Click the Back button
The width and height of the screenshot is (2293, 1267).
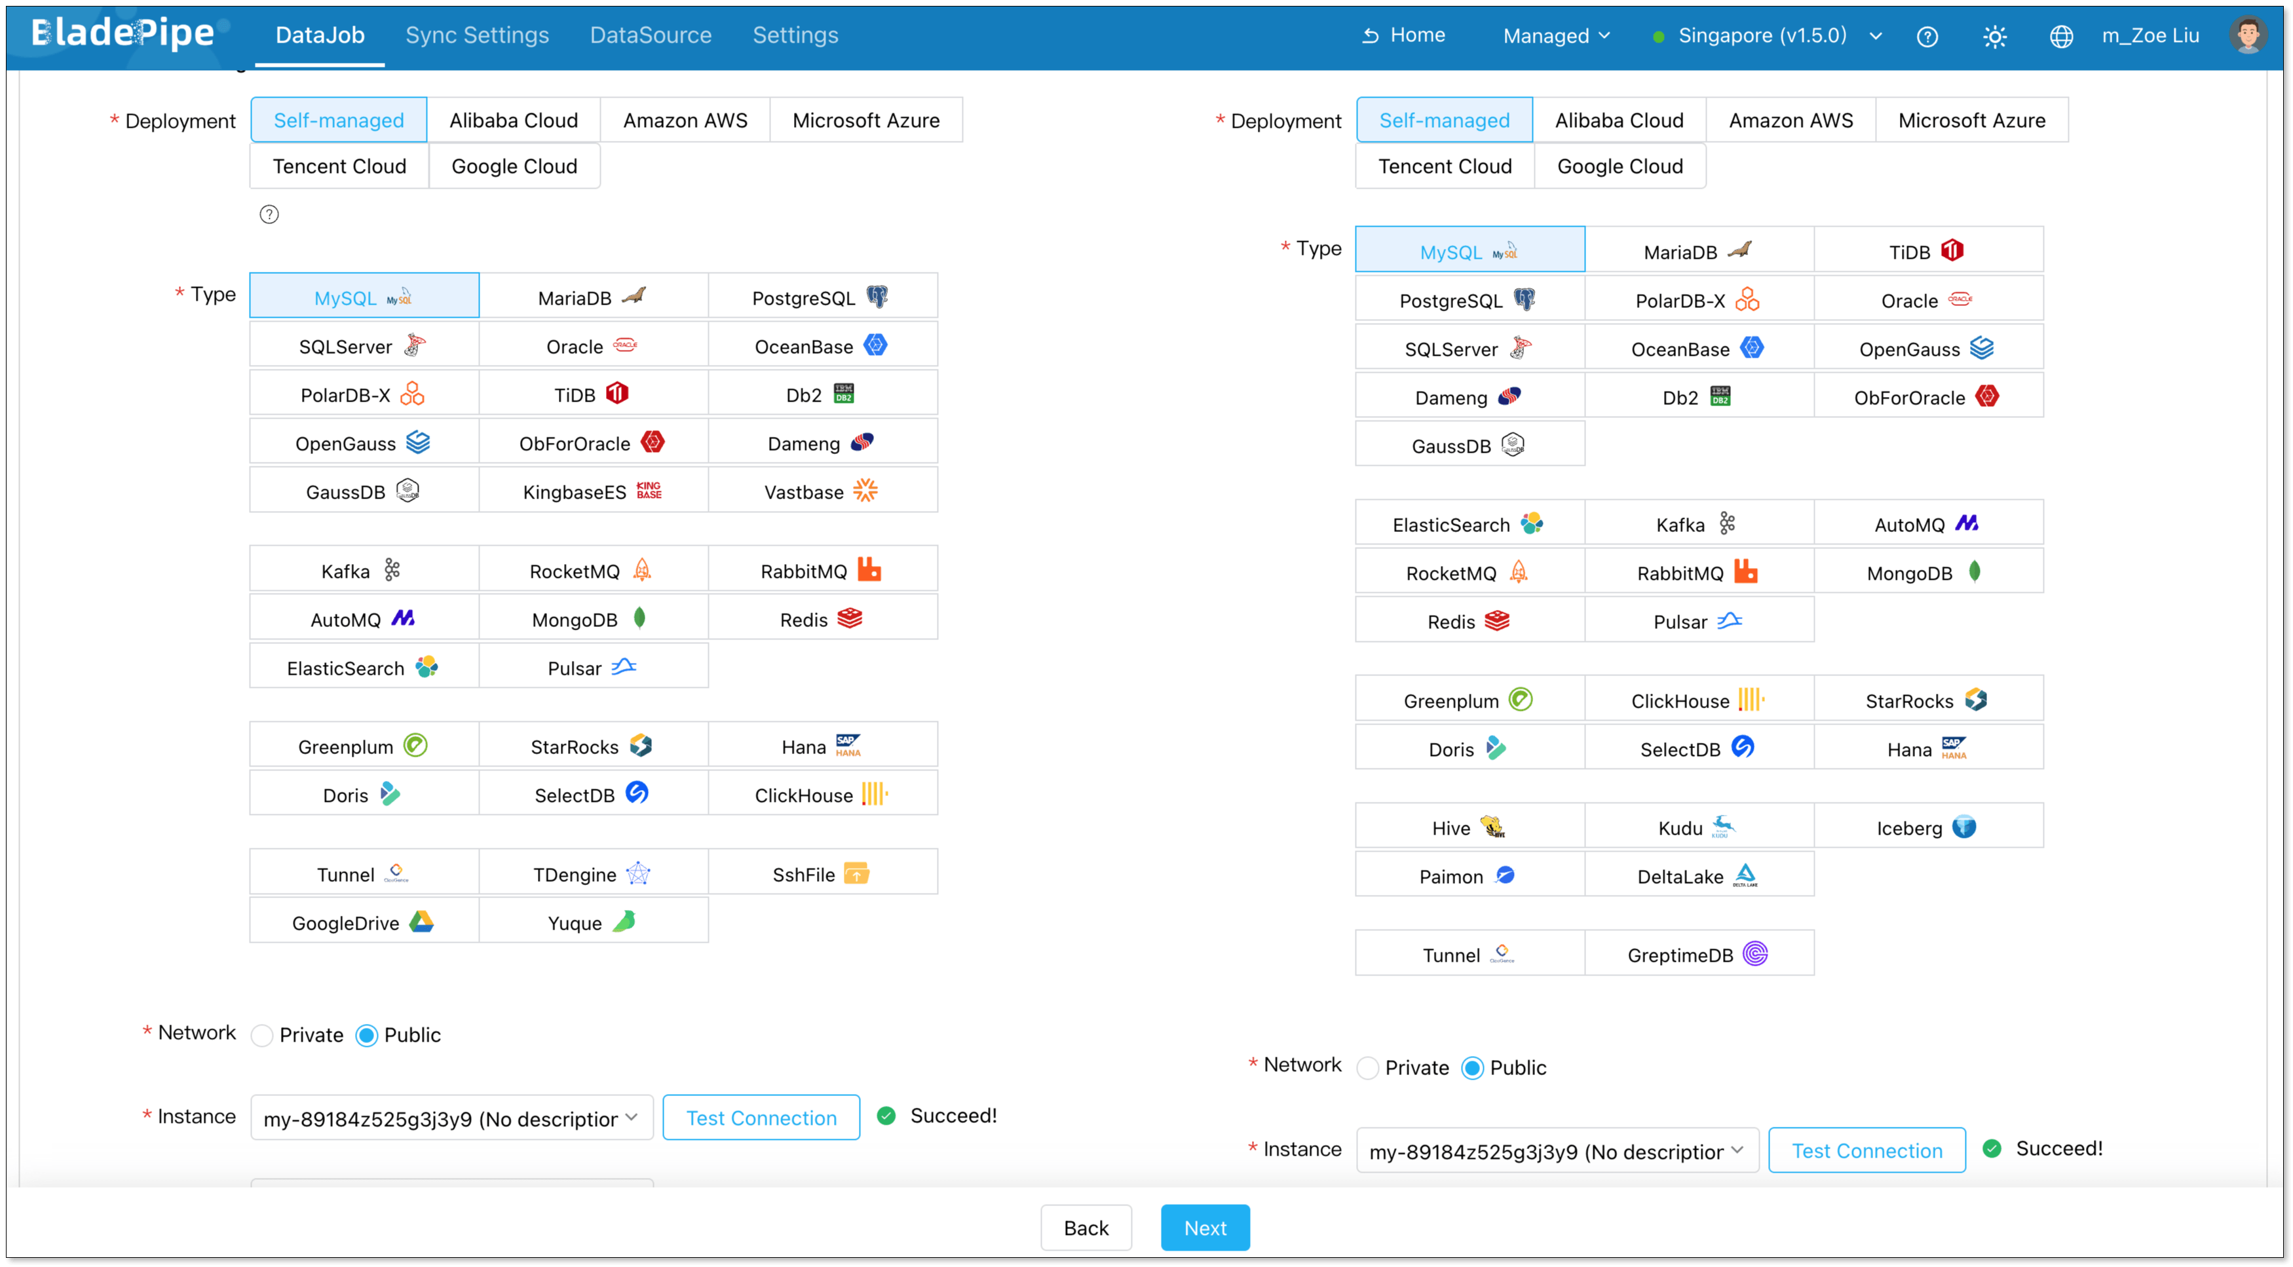[x=1086, y=1228]
